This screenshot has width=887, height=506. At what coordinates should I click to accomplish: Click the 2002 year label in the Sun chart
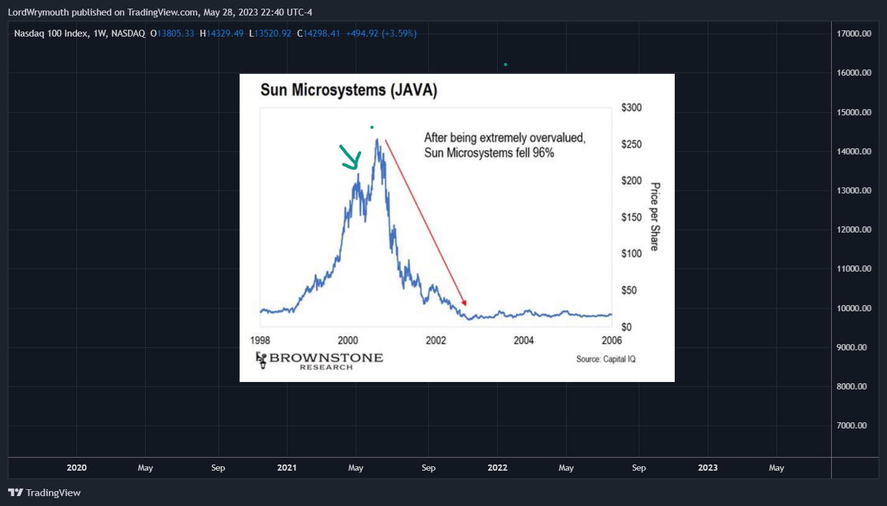[436, 340]
